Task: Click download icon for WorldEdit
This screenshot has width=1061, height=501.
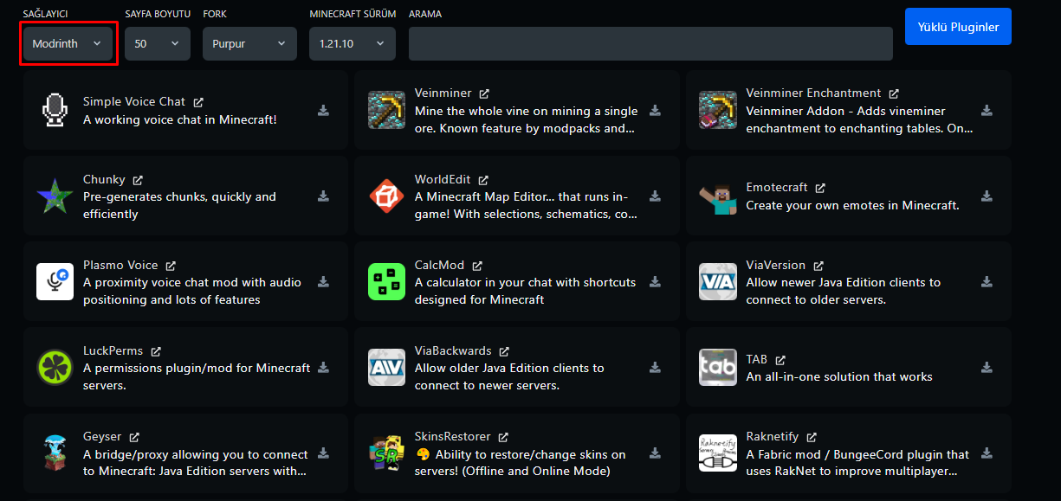Action: 655,196
